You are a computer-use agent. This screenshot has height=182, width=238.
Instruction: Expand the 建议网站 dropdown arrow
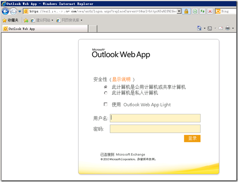click(52, 20)
